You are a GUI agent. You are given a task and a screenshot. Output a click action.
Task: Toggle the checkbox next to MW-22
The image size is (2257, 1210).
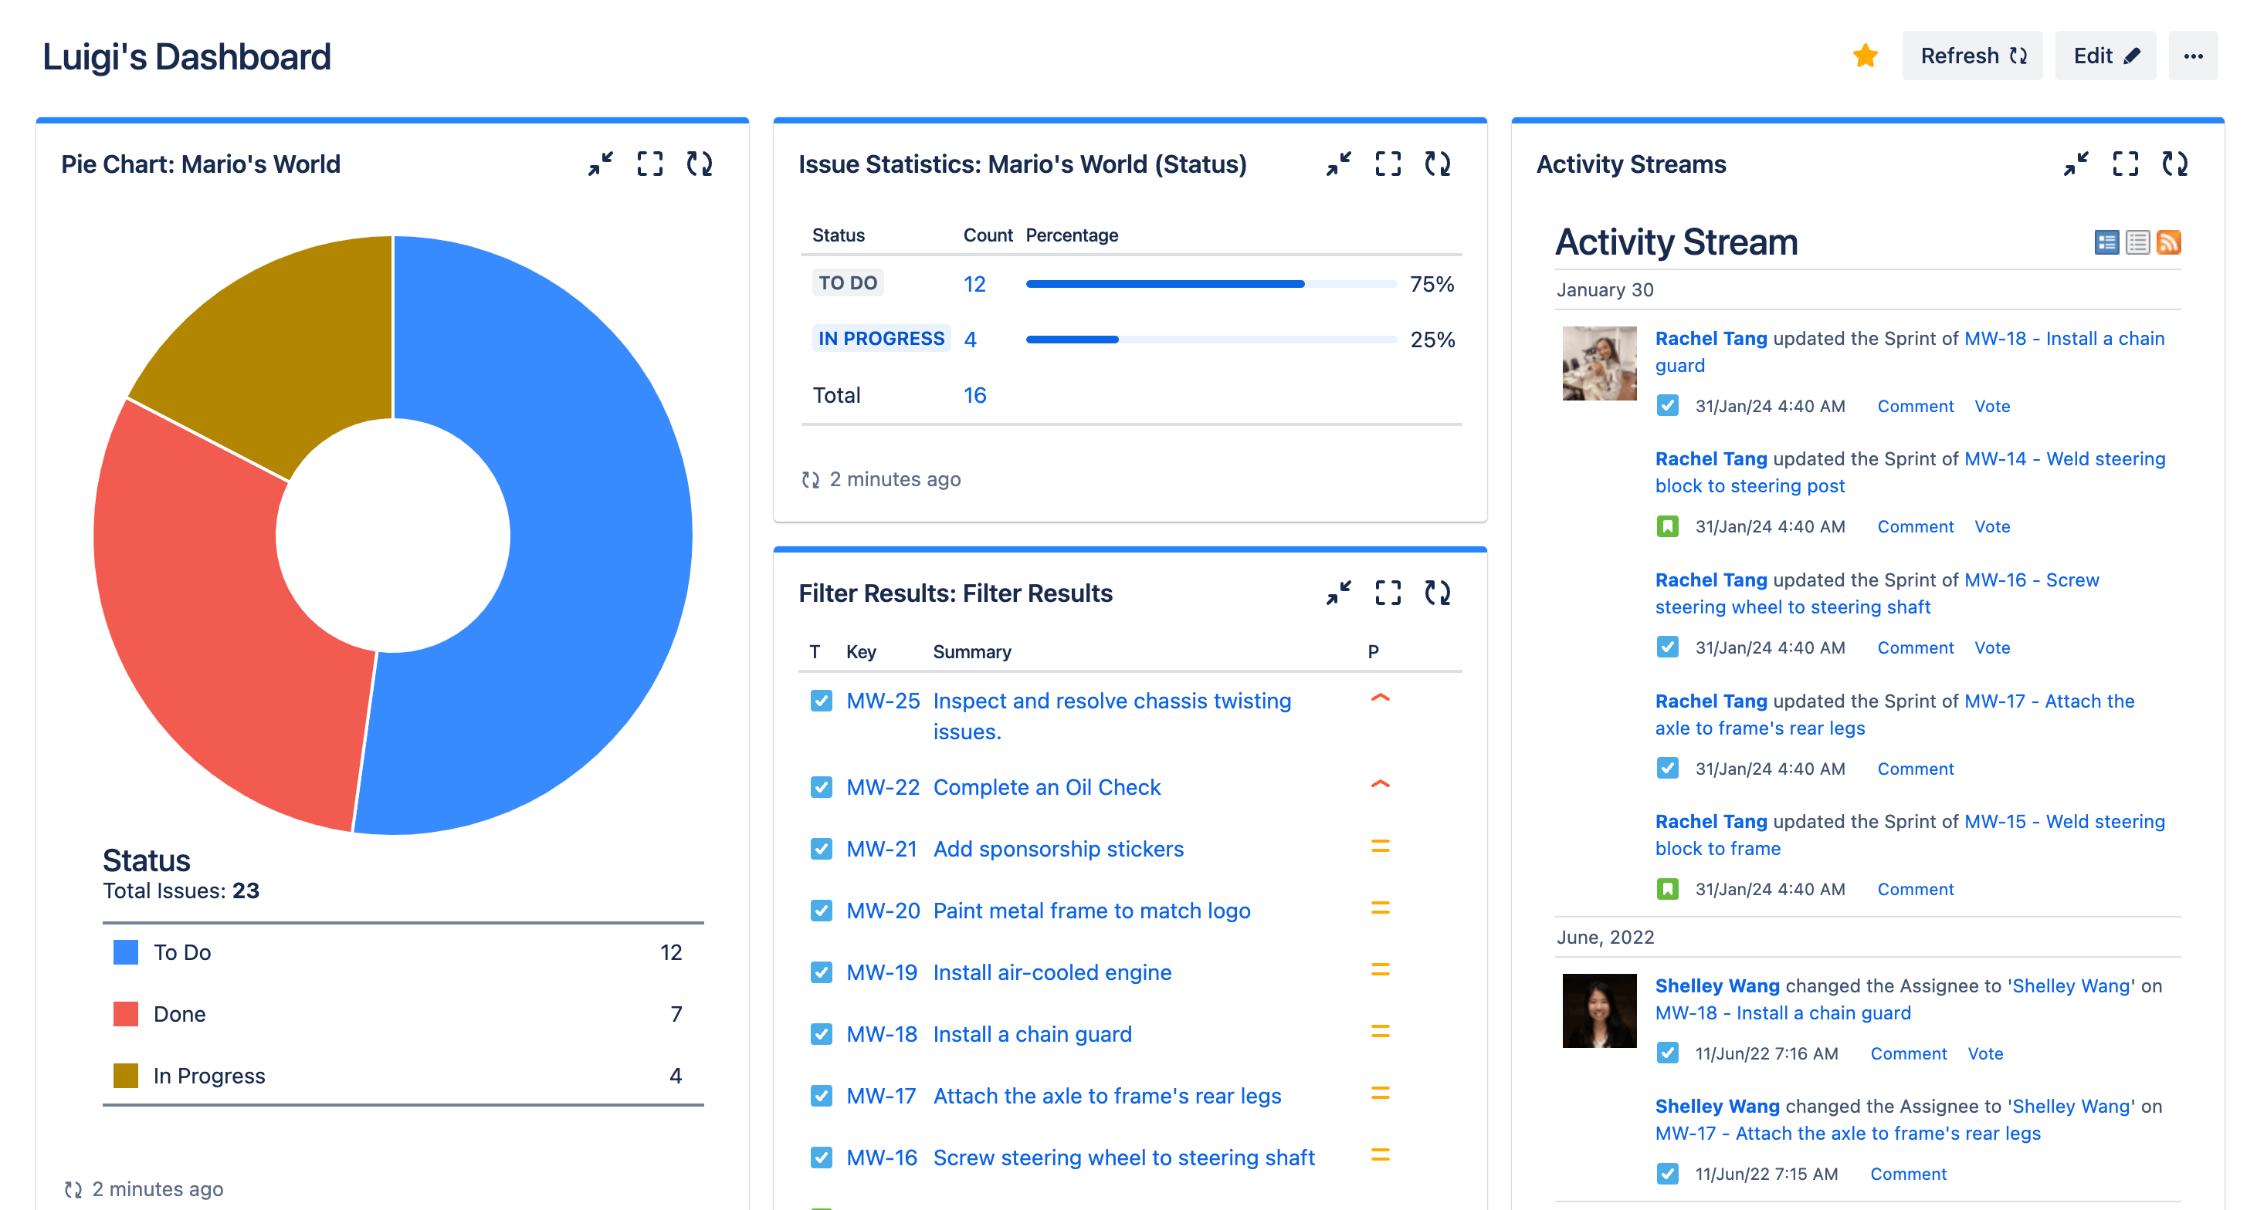coord(818,788)
